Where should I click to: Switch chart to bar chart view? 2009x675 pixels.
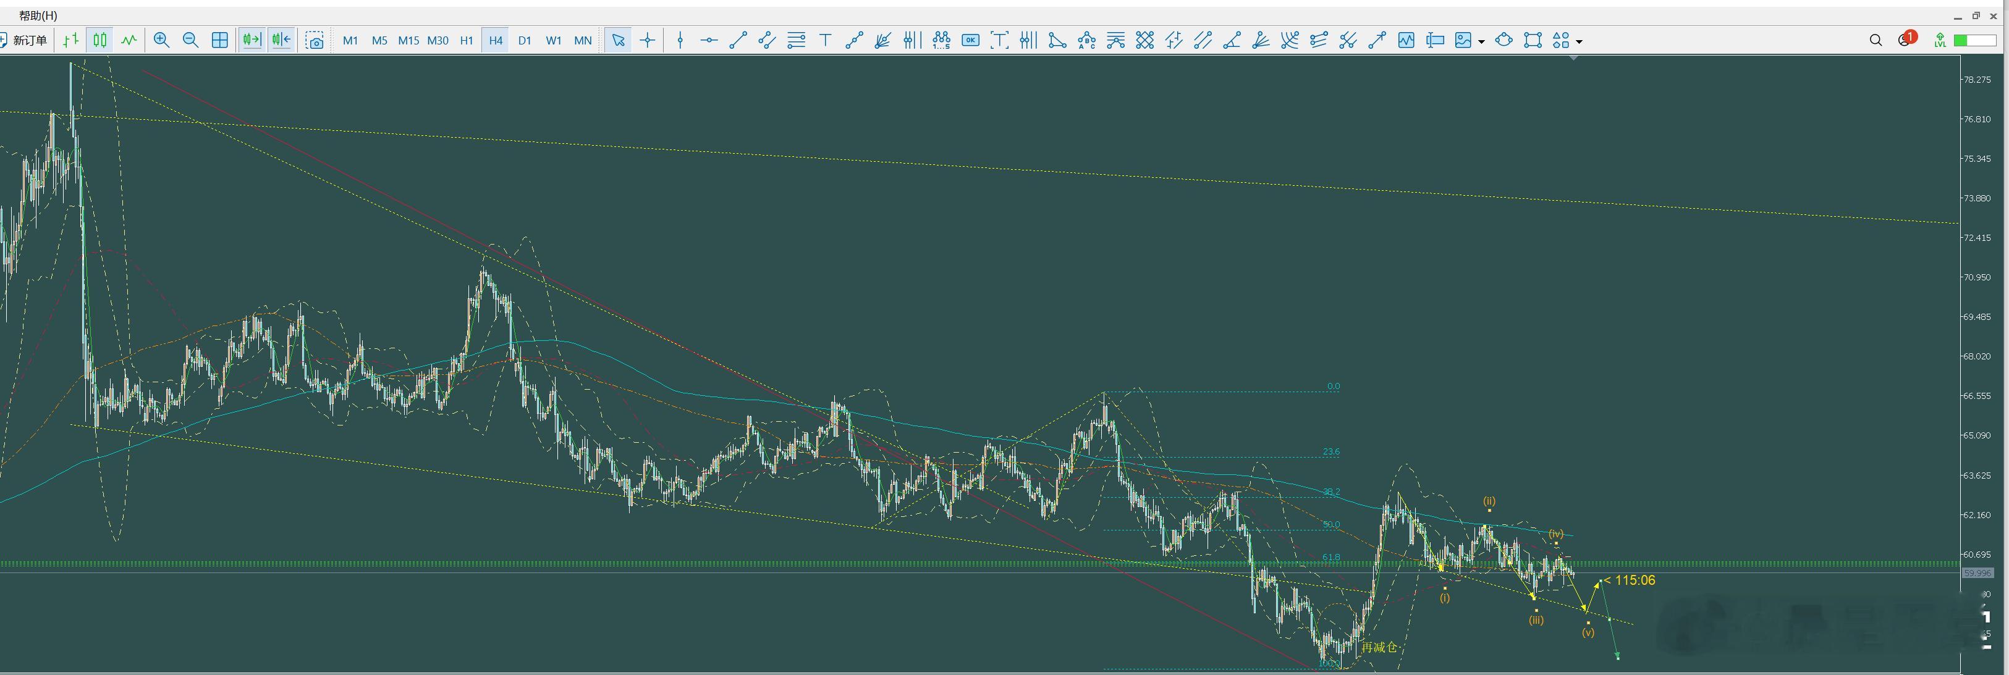point(71,41)
